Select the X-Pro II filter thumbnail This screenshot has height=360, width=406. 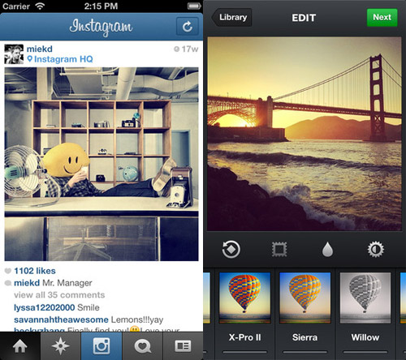(244, 298)
